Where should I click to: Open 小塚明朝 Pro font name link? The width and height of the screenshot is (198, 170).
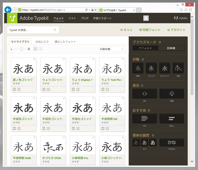pos(80,158)
